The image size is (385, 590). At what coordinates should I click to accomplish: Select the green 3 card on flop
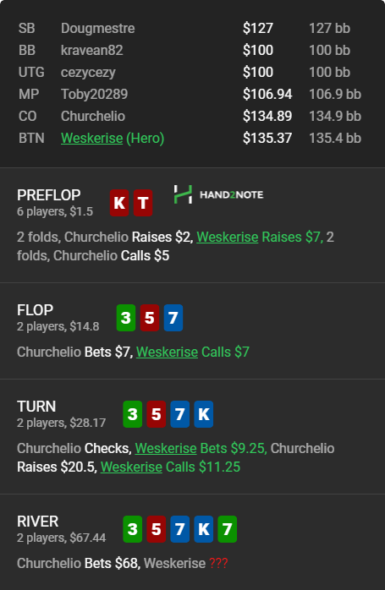click(126, 318)
